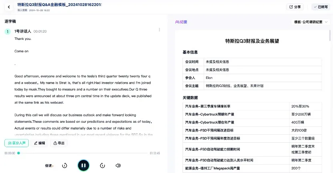Click the 00:01:20 timestamp
Viewport: 333px width, 173px height.
click(40, 31)
